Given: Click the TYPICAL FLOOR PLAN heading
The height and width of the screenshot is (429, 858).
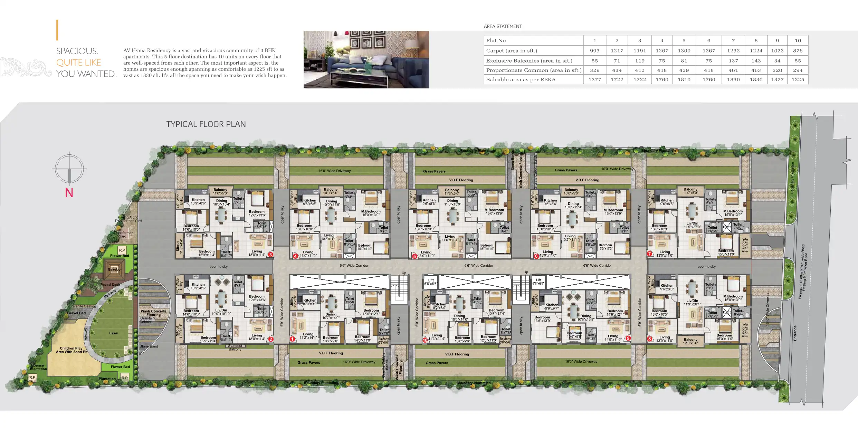Looking at the screenshot, I should (x=206, y=124).
